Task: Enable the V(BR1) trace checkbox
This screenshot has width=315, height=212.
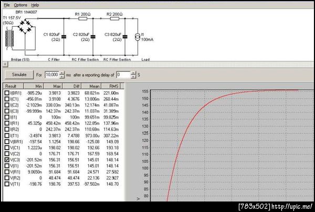Action: pos(7,142)
